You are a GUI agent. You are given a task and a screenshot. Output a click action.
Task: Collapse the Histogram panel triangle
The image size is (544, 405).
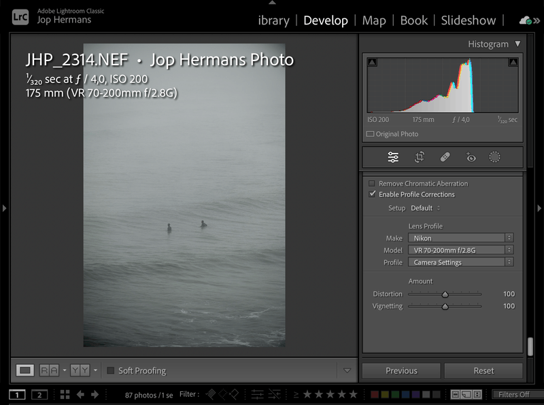[x=517, y=43]
